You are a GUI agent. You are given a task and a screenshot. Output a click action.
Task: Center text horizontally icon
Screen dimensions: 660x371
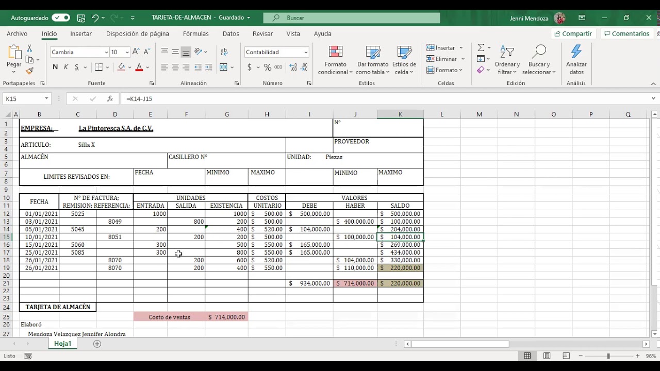tap(175, 68)
